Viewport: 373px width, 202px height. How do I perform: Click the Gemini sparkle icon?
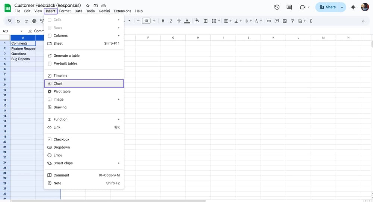coord(353,7)
